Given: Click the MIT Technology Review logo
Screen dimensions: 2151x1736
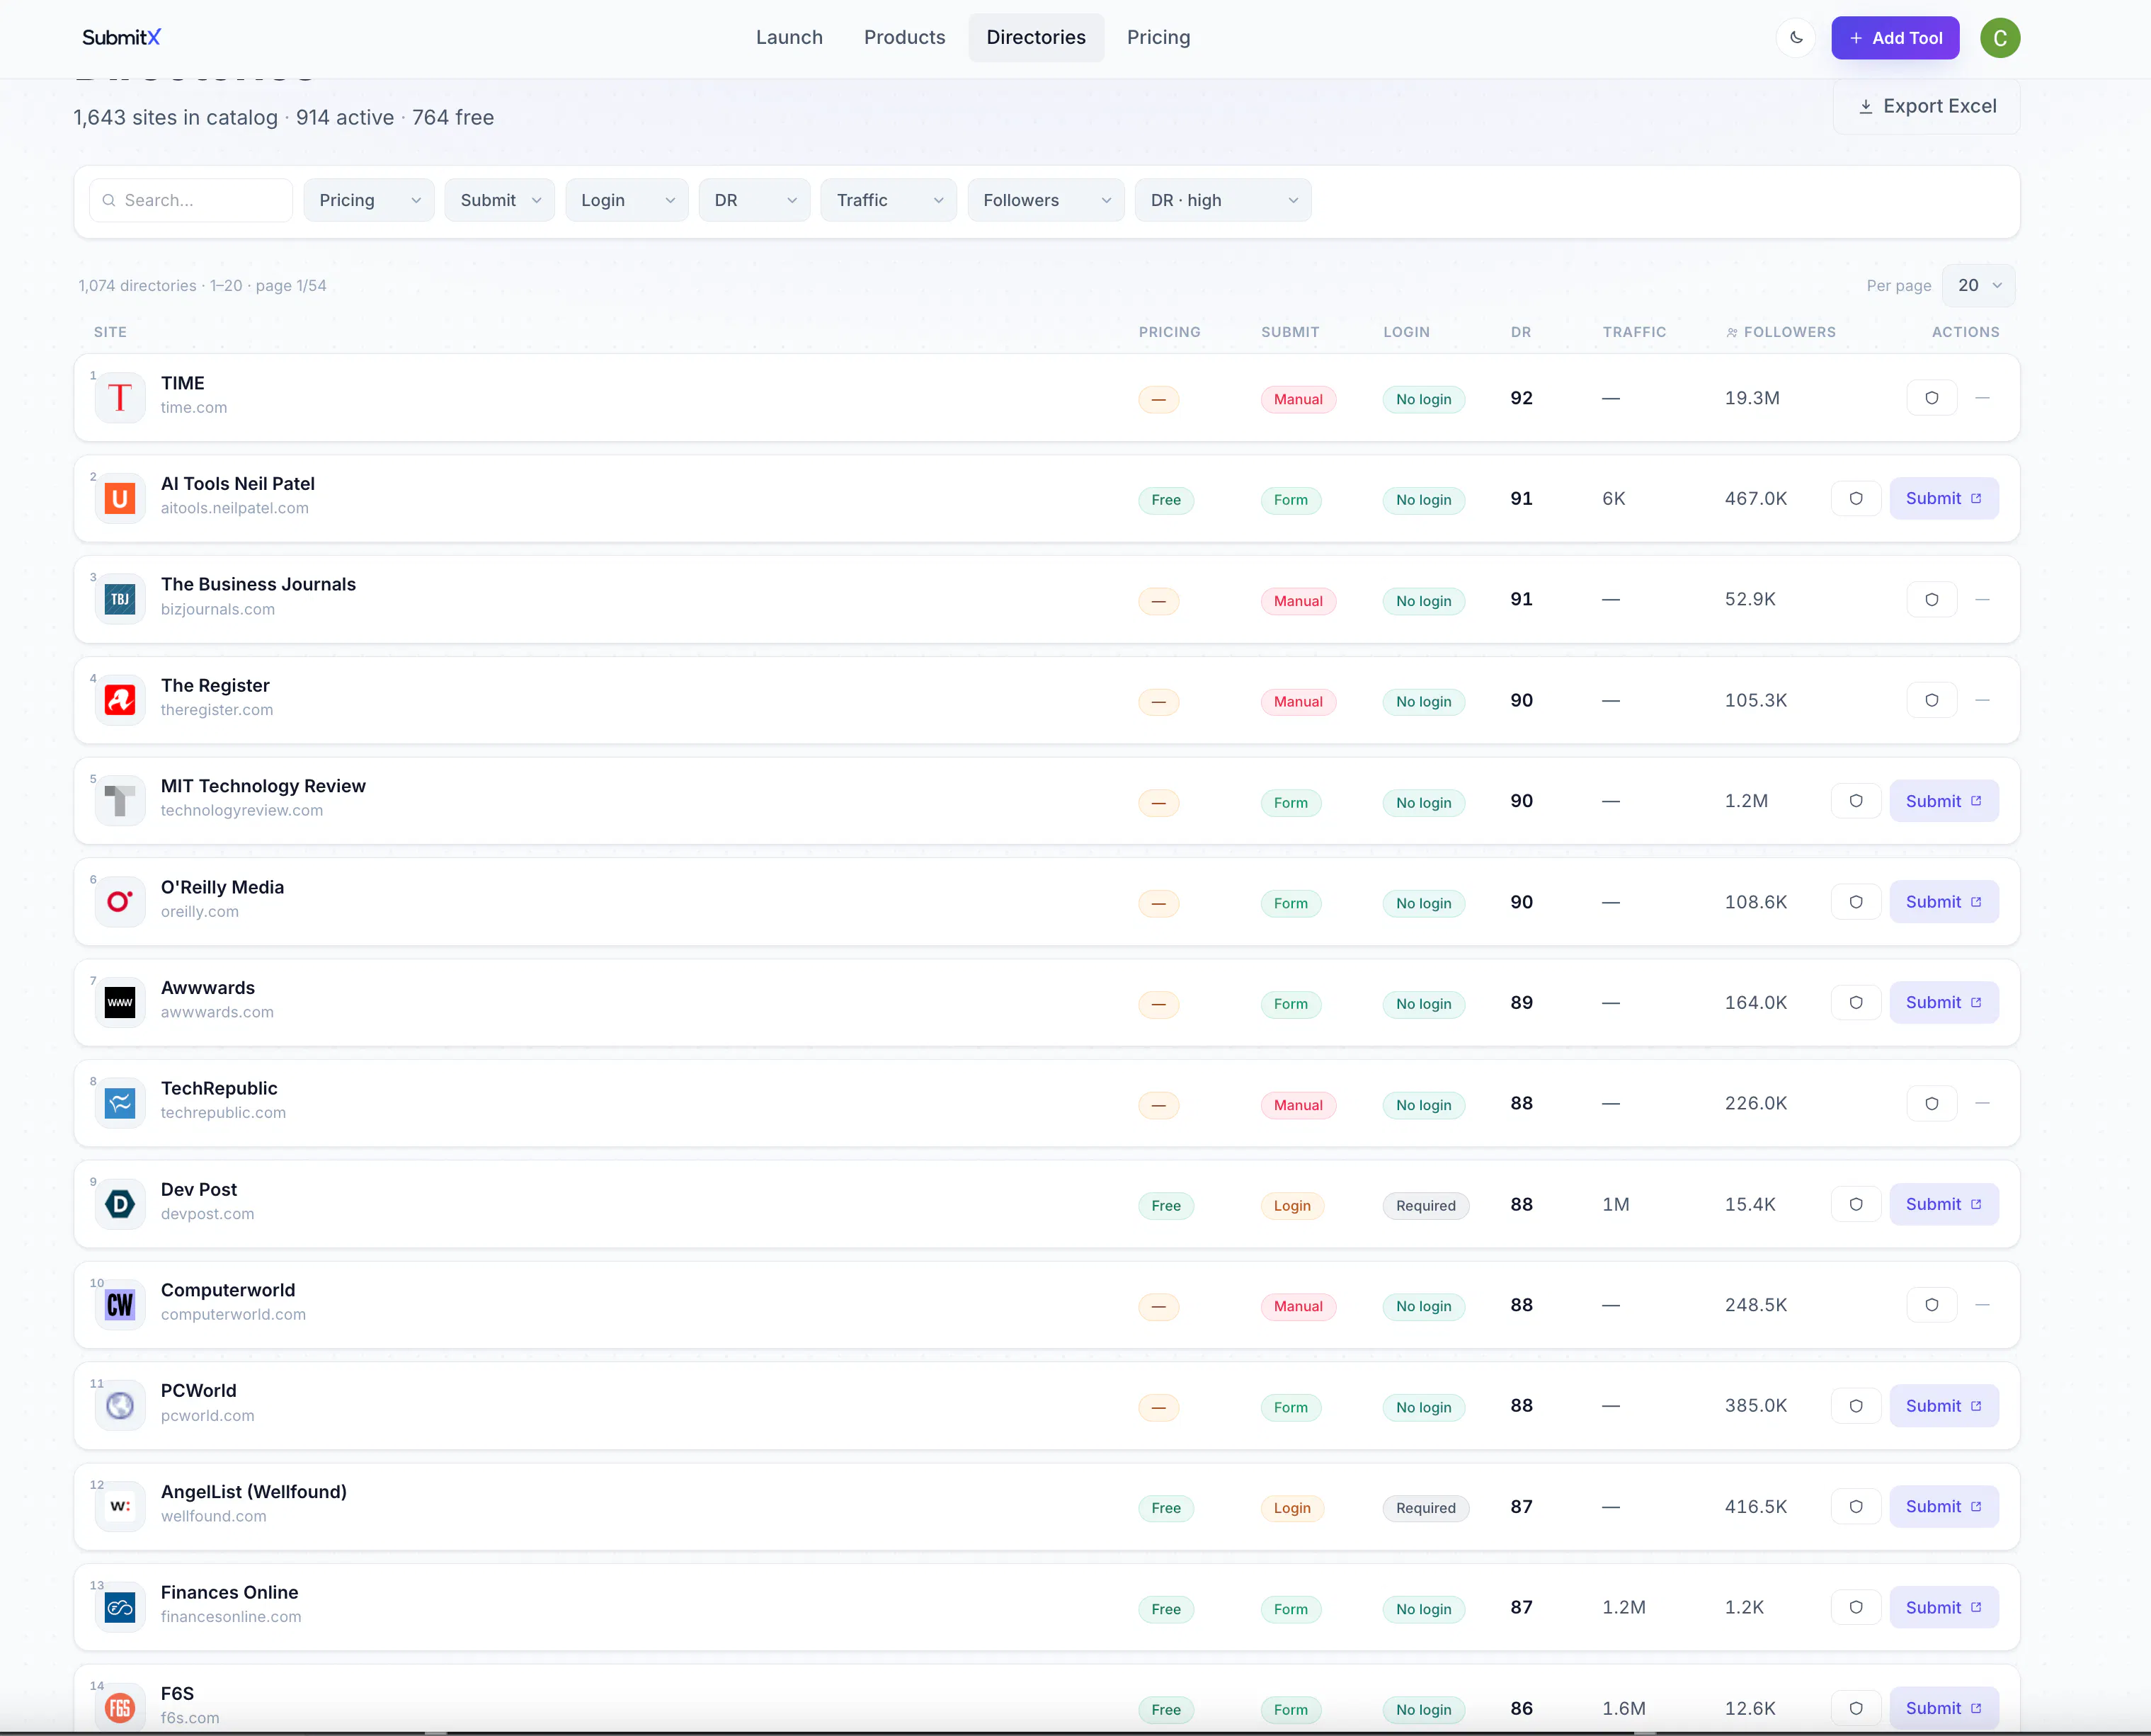Looking at the screenshot, I should [120, 801].
